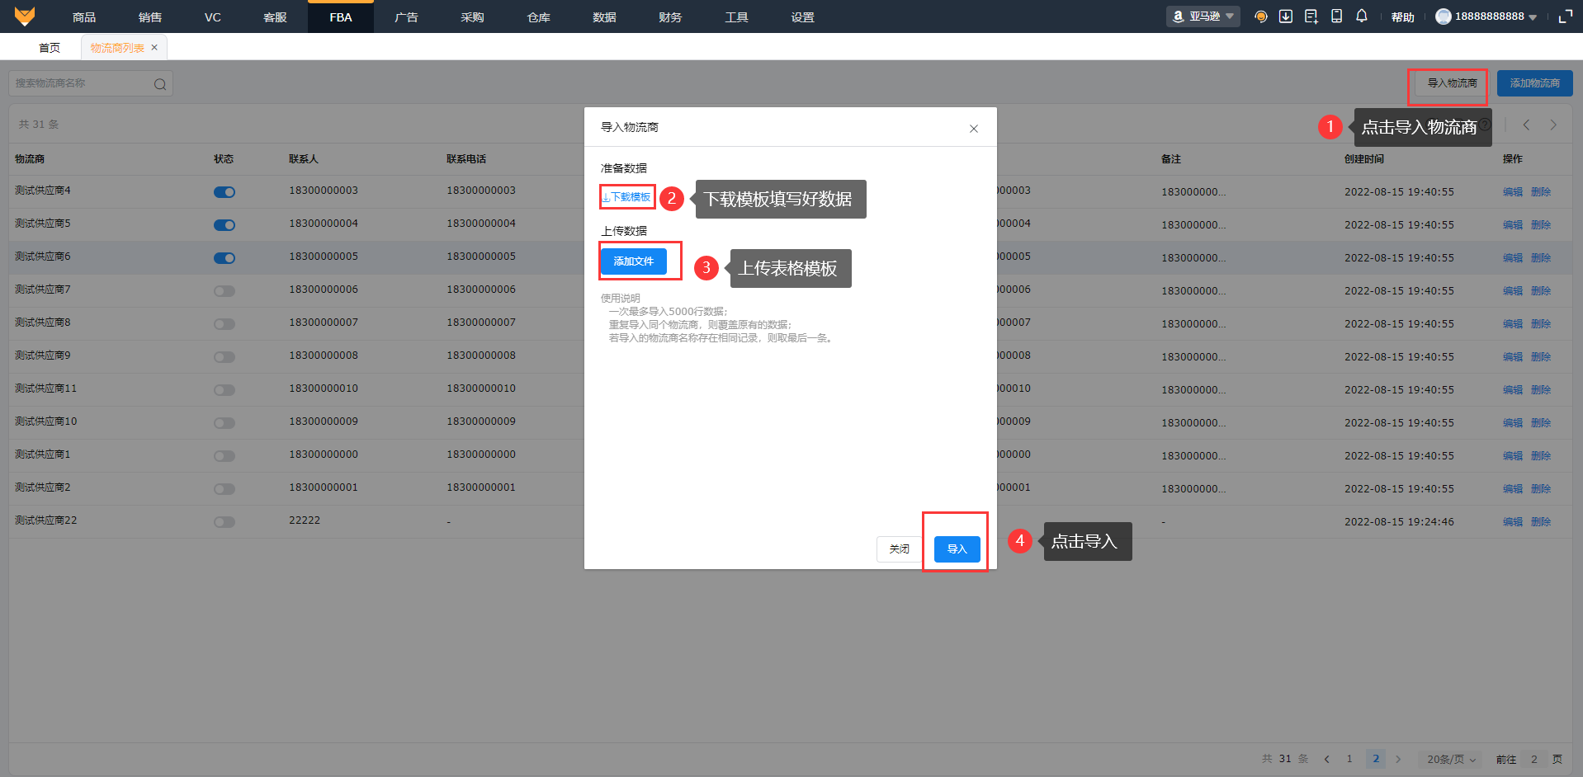The width and height of the screenshot is (1583, 777).
Task: Click the 创建时间 column header
Action: 1364,159
